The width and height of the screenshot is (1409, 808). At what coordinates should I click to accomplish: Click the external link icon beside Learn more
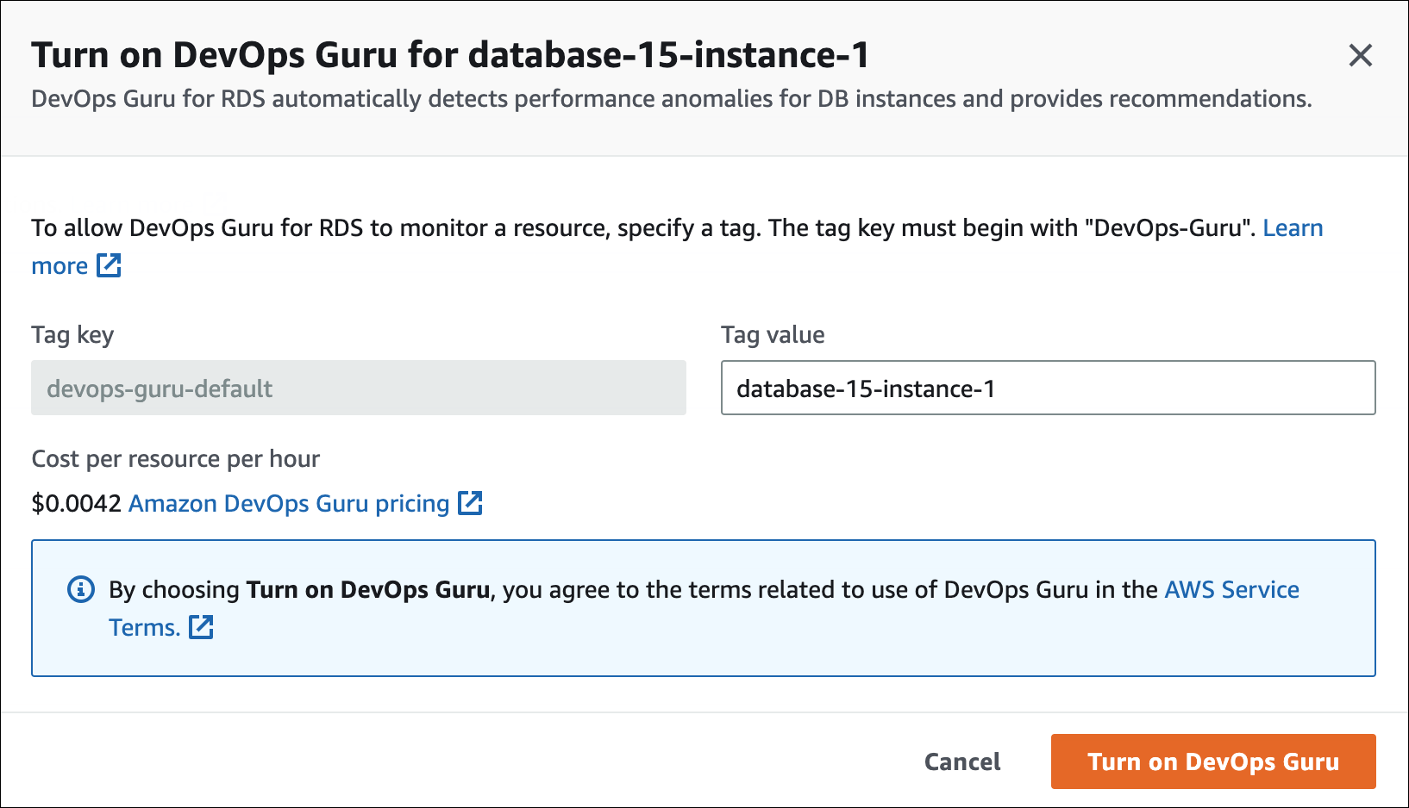[x=110, y=266]
